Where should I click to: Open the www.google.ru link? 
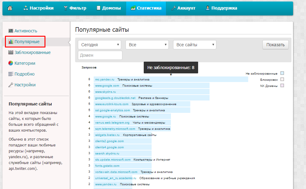(105, 117)
